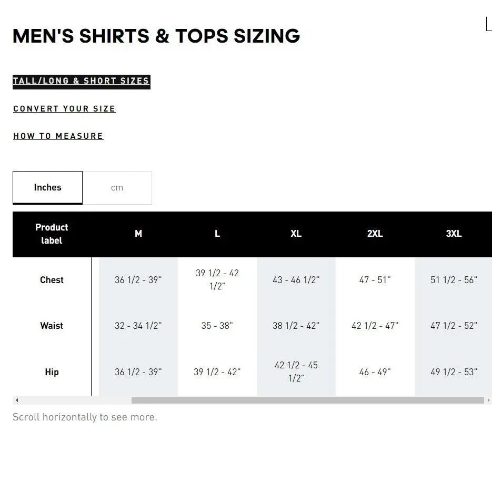
Task: Select the 3XL size column header
Action: pyautogui.click(x=454, y=234)
